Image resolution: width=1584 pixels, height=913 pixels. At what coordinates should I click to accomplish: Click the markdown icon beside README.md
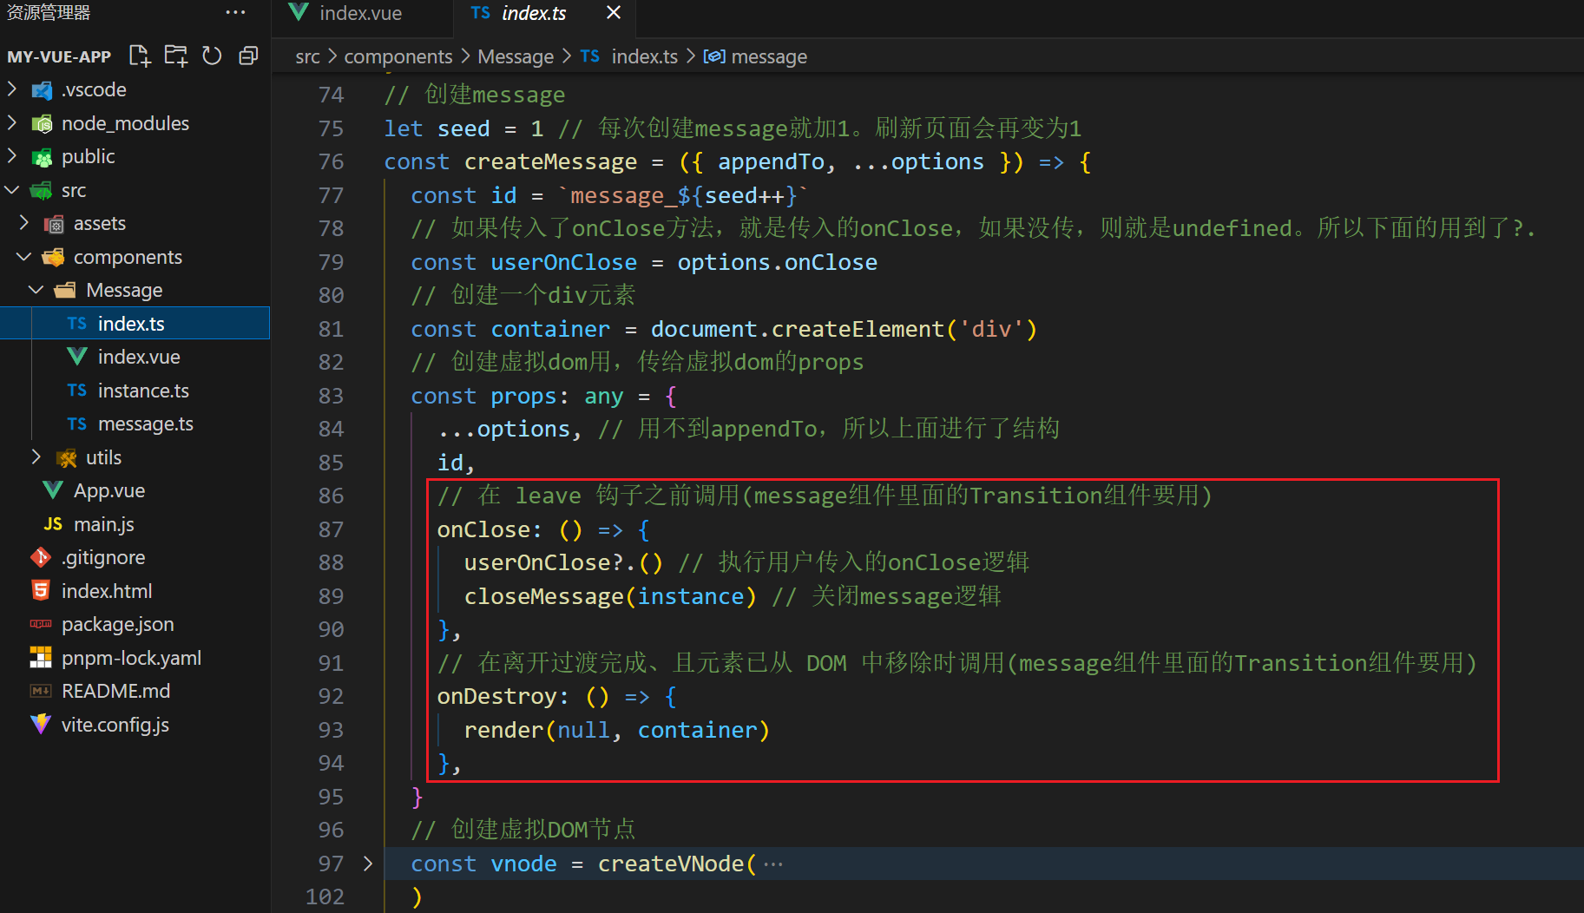[x=41, y=691]
